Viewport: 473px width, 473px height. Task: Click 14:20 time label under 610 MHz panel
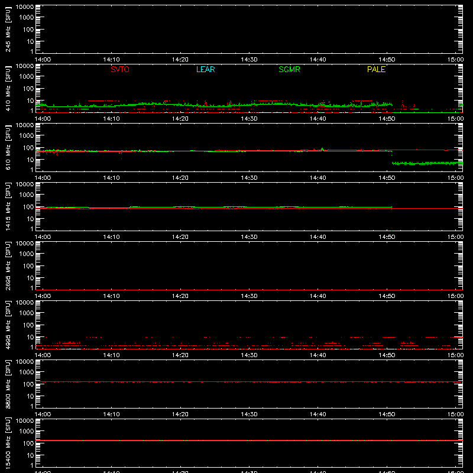click(180, 178)
